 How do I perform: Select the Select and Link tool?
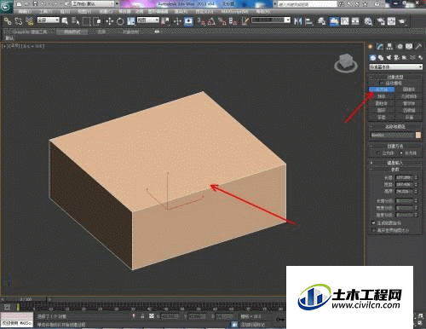(8, 21)
